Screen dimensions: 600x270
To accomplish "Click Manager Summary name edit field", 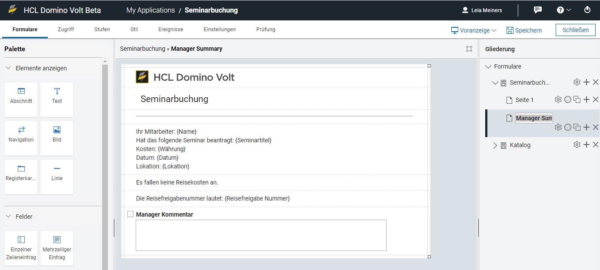I will point(534,118).
